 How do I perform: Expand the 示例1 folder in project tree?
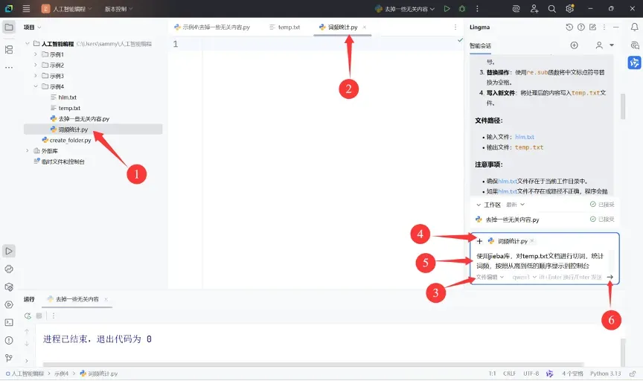pos(35,54)
